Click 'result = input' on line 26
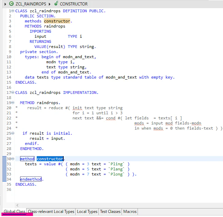This screenshot has width=223, height=217. point(46,138)
